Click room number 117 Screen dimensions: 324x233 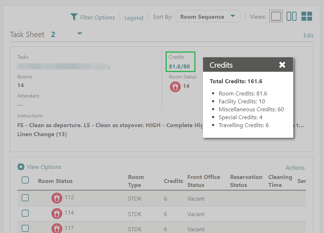(69, 228)
